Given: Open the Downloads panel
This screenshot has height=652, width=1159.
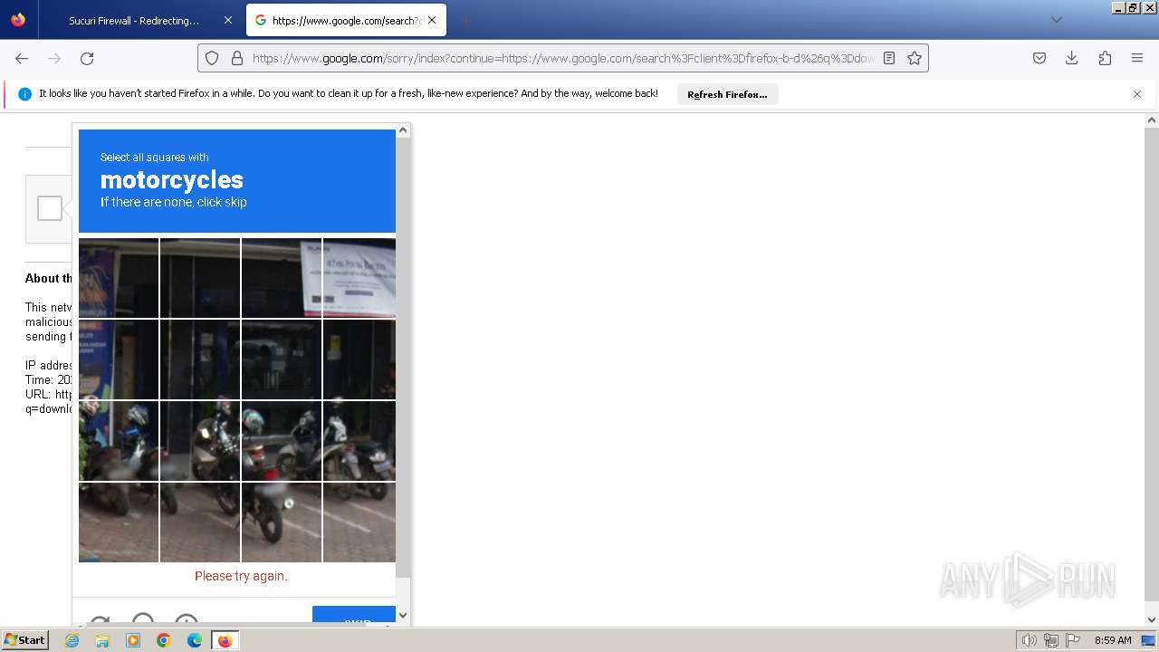Looking at the screenshot, I should [x=1072, y=58].
